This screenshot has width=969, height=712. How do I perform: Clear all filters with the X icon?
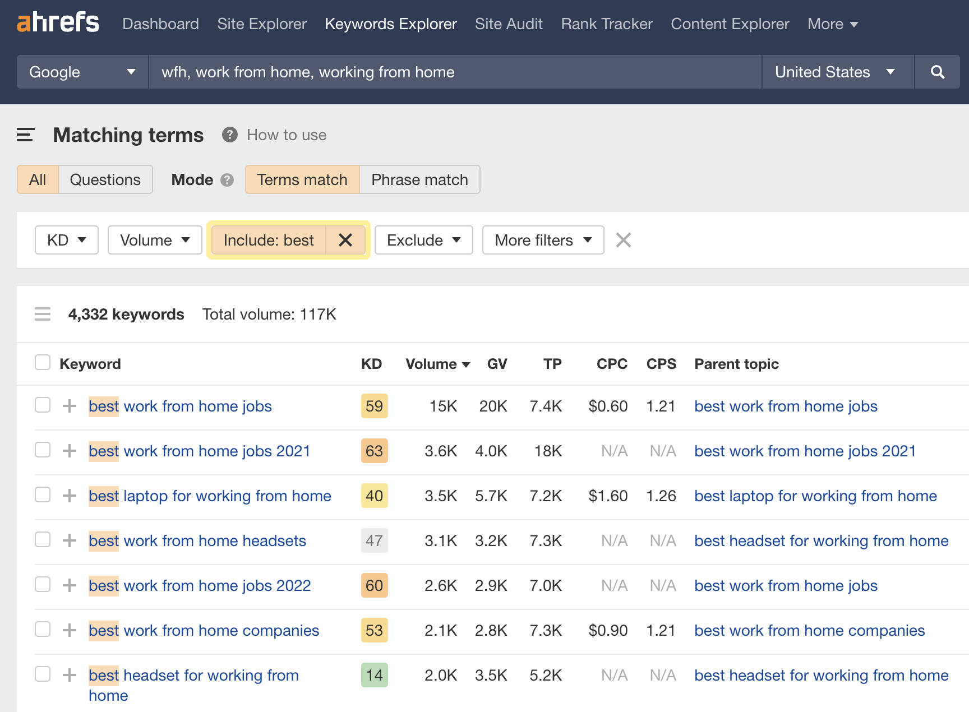point(623,240)
